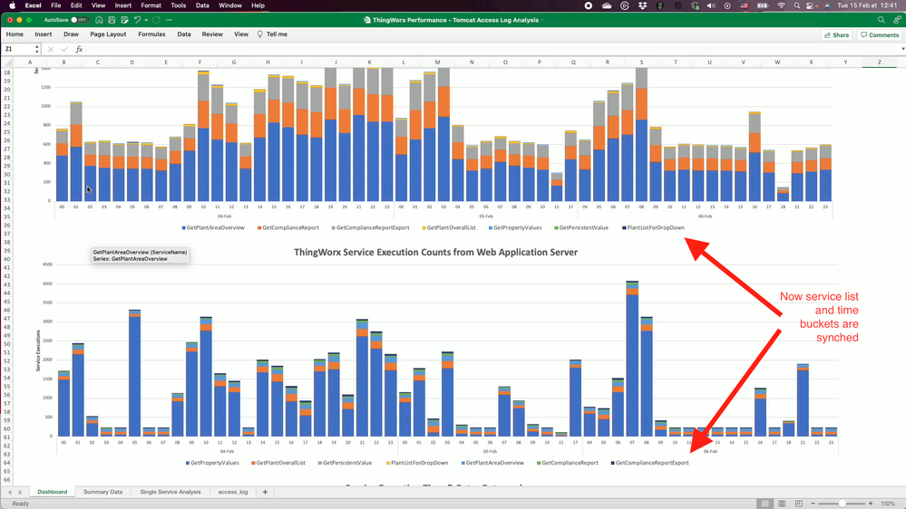
Task: Open the Draw ribbon tab
Action: click(x=71, y=34)
